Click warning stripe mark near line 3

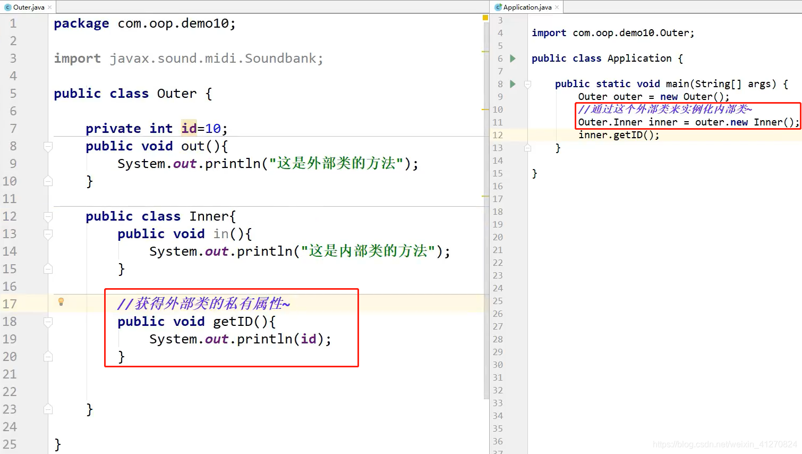click(485, 52)
